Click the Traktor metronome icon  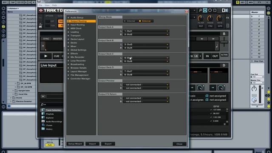pos(40,25)
